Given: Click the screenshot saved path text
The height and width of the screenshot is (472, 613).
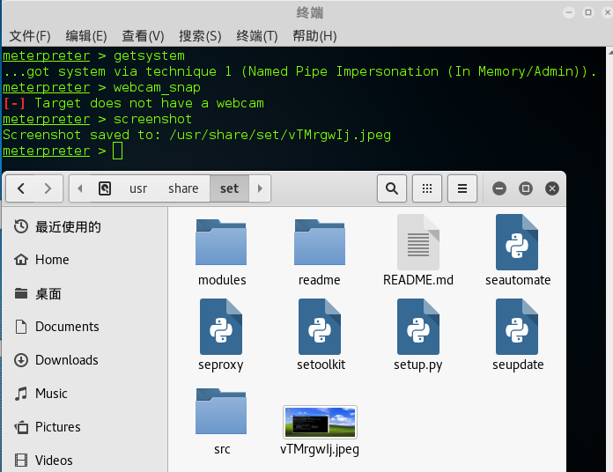Looking at the screenshot, I should [x=280, y=136].
